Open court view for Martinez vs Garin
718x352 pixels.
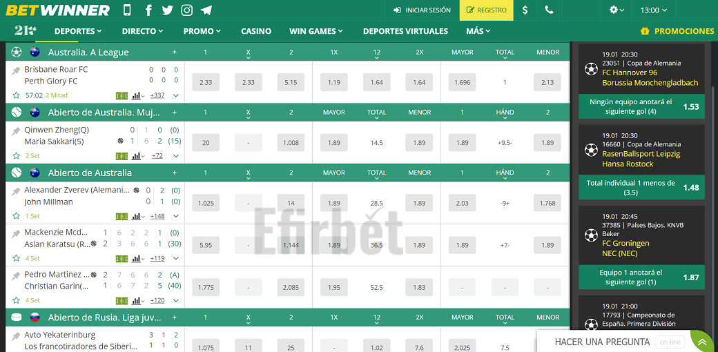122,301
